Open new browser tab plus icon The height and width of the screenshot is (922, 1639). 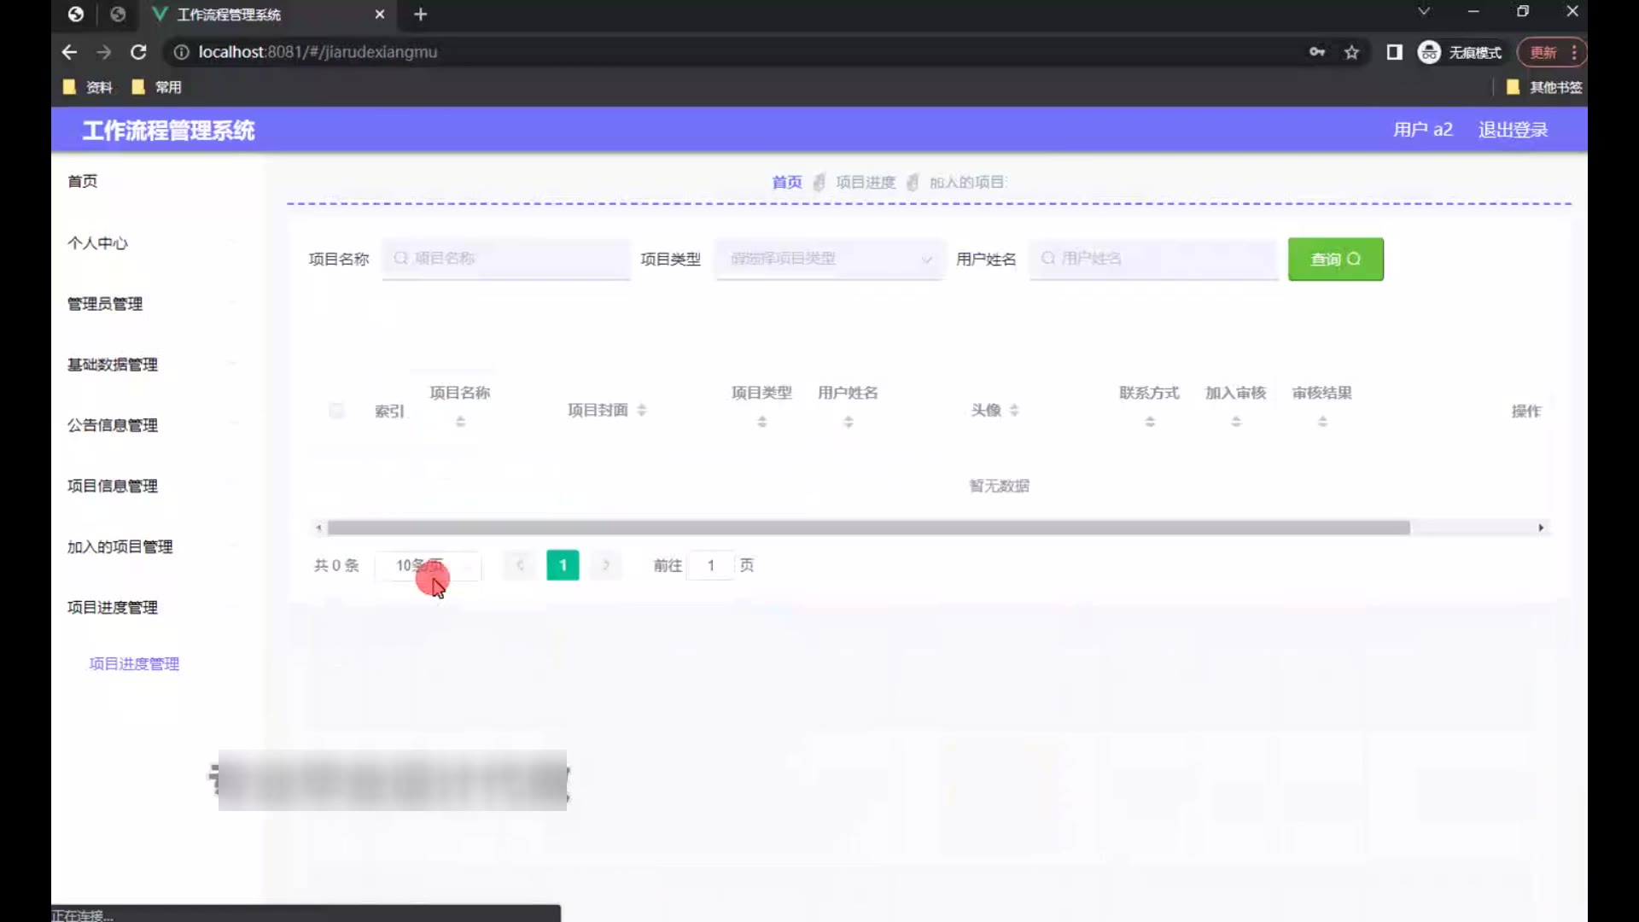[420, 15]
